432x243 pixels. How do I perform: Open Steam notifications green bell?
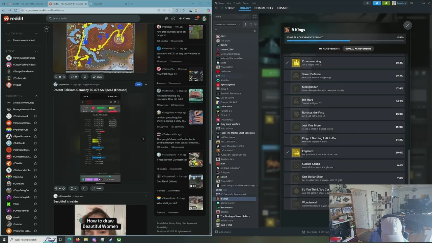click(386, 3)
